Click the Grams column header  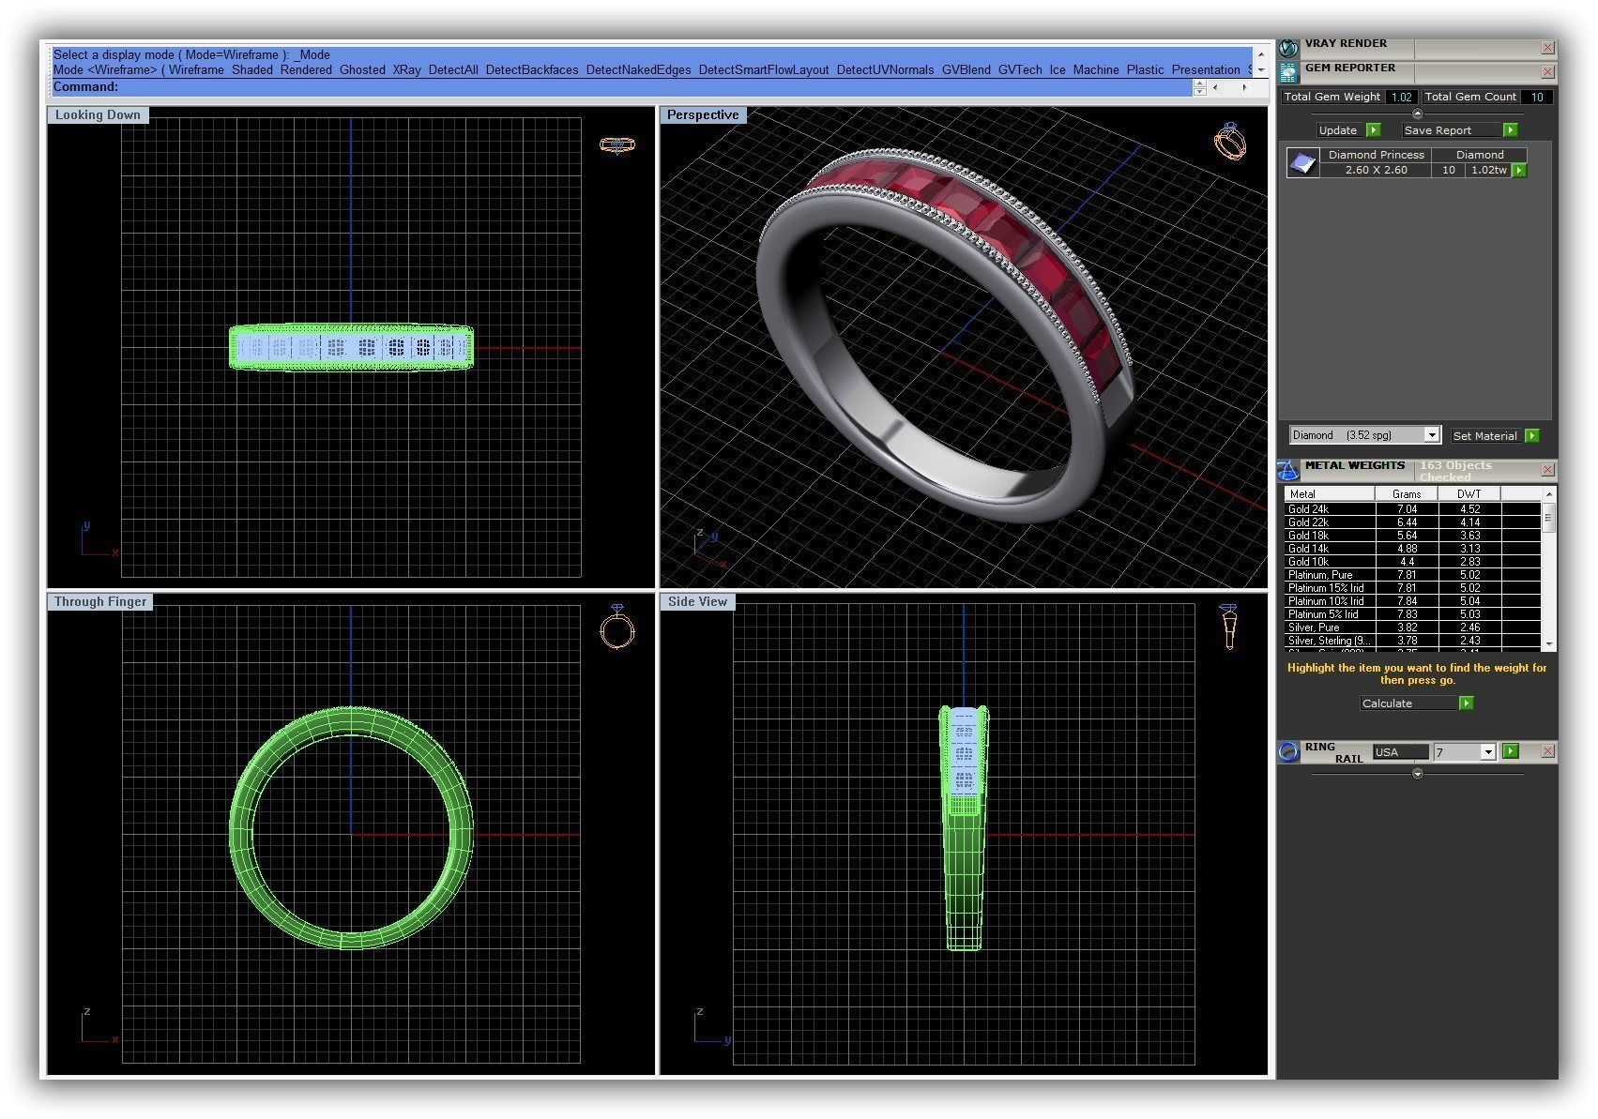pyautogui.click(x=1406, y=494)
